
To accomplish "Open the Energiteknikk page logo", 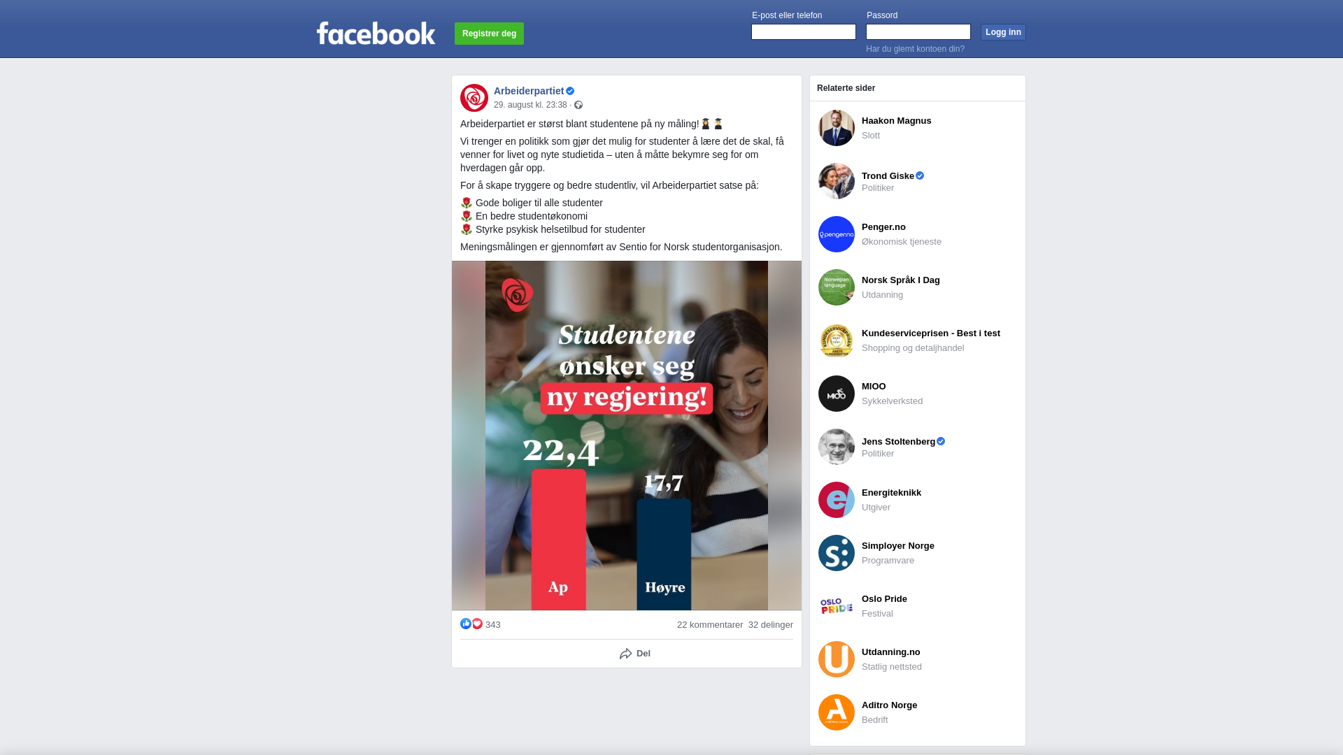I will [x=837, y=500].
